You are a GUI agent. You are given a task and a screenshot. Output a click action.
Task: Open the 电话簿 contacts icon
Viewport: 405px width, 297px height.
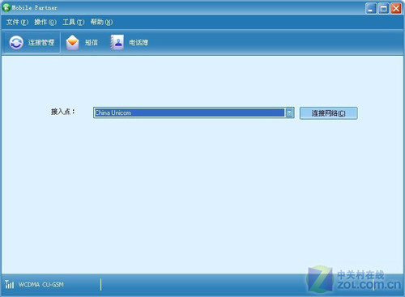coord(117,42)
